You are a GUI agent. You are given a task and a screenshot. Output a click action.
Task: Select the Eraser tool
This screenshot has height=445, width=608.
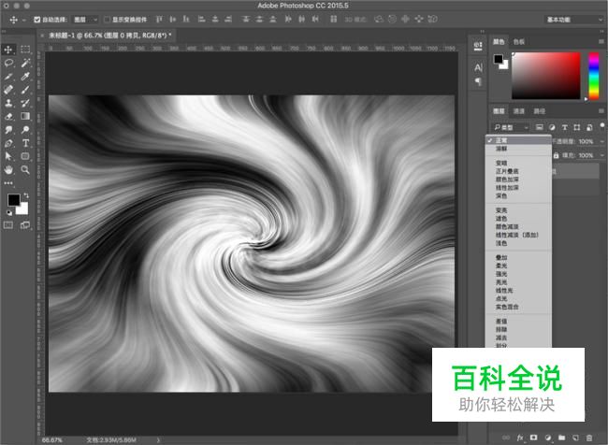coord(8,116)
